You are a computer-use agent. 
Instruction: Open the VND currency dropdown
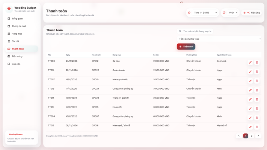[x=233, y=13]
